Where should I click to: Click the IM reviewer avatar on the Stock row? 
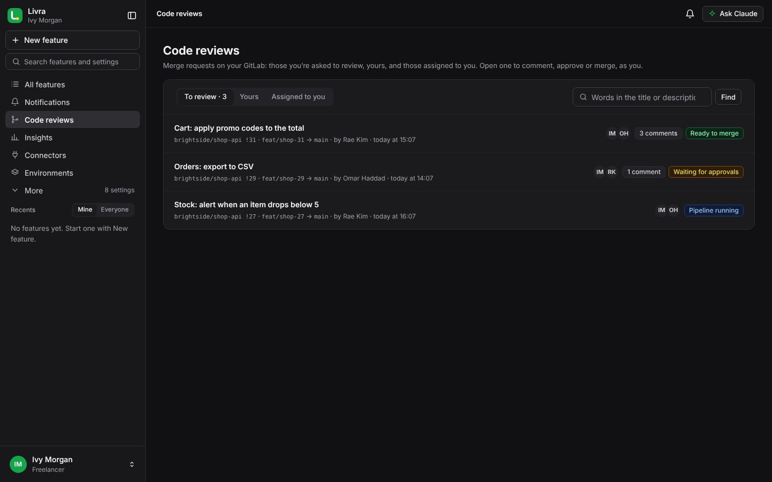pos(662,210)
